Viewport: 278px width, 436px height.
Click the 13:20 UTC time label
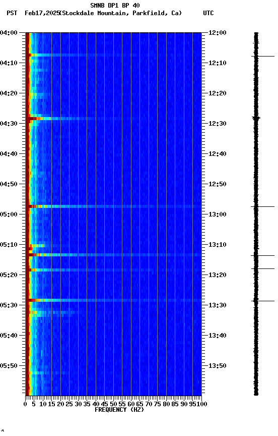pos(218,276)
